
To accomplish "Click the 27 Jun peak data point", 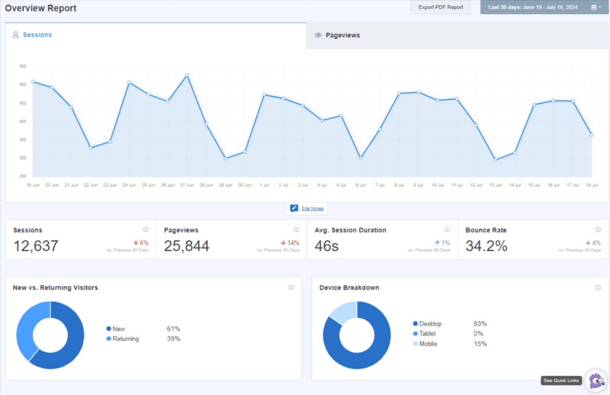I will [x=187, y=76].
